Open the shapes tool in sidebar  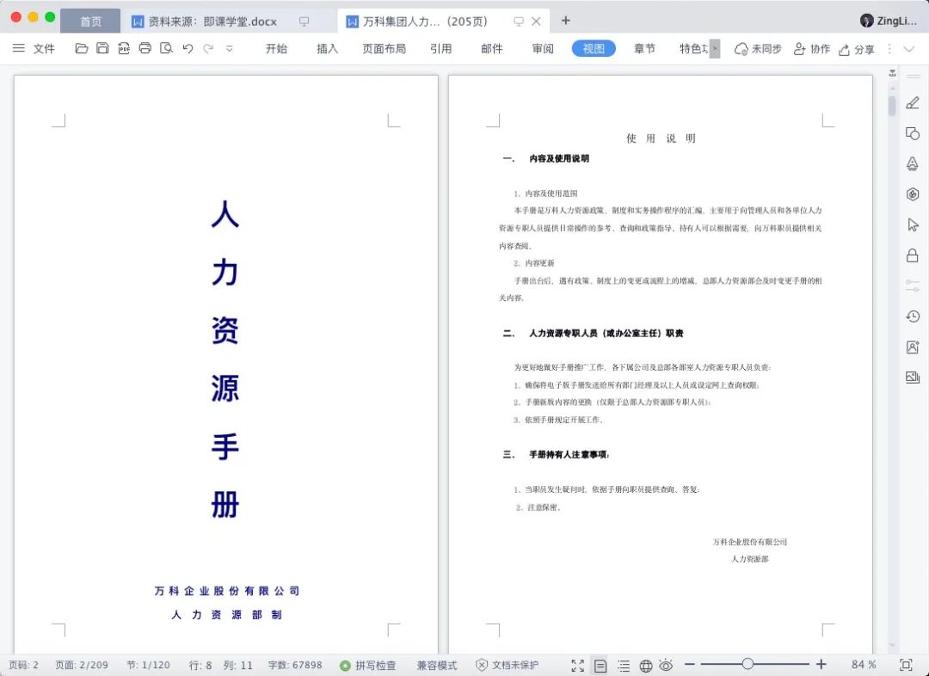pyautogui.click(x=913, y=133)
